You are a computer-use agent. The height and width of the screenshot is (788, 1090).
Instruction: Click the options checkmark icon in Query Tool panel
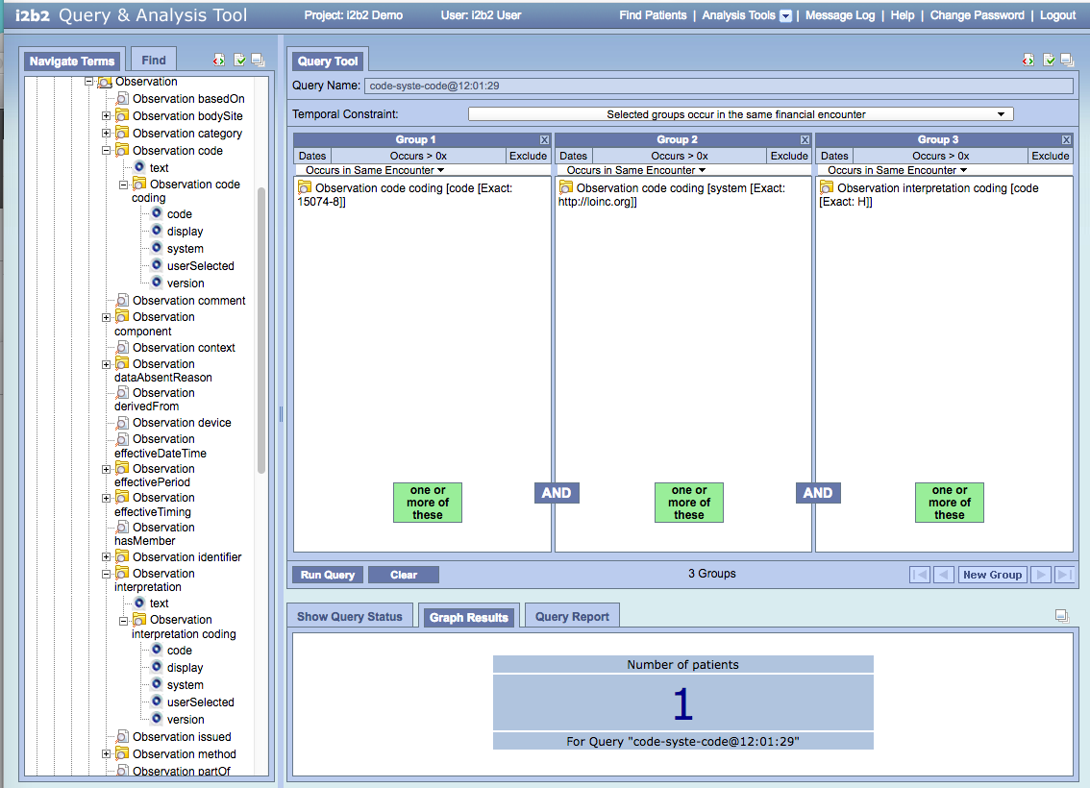[1049, 61]
